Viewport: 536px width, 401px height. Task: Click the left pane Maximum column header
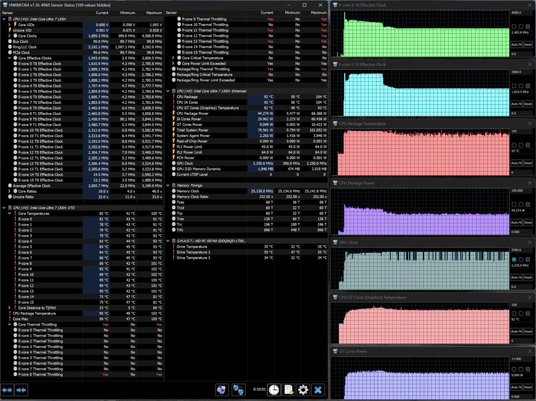point(150,13)
